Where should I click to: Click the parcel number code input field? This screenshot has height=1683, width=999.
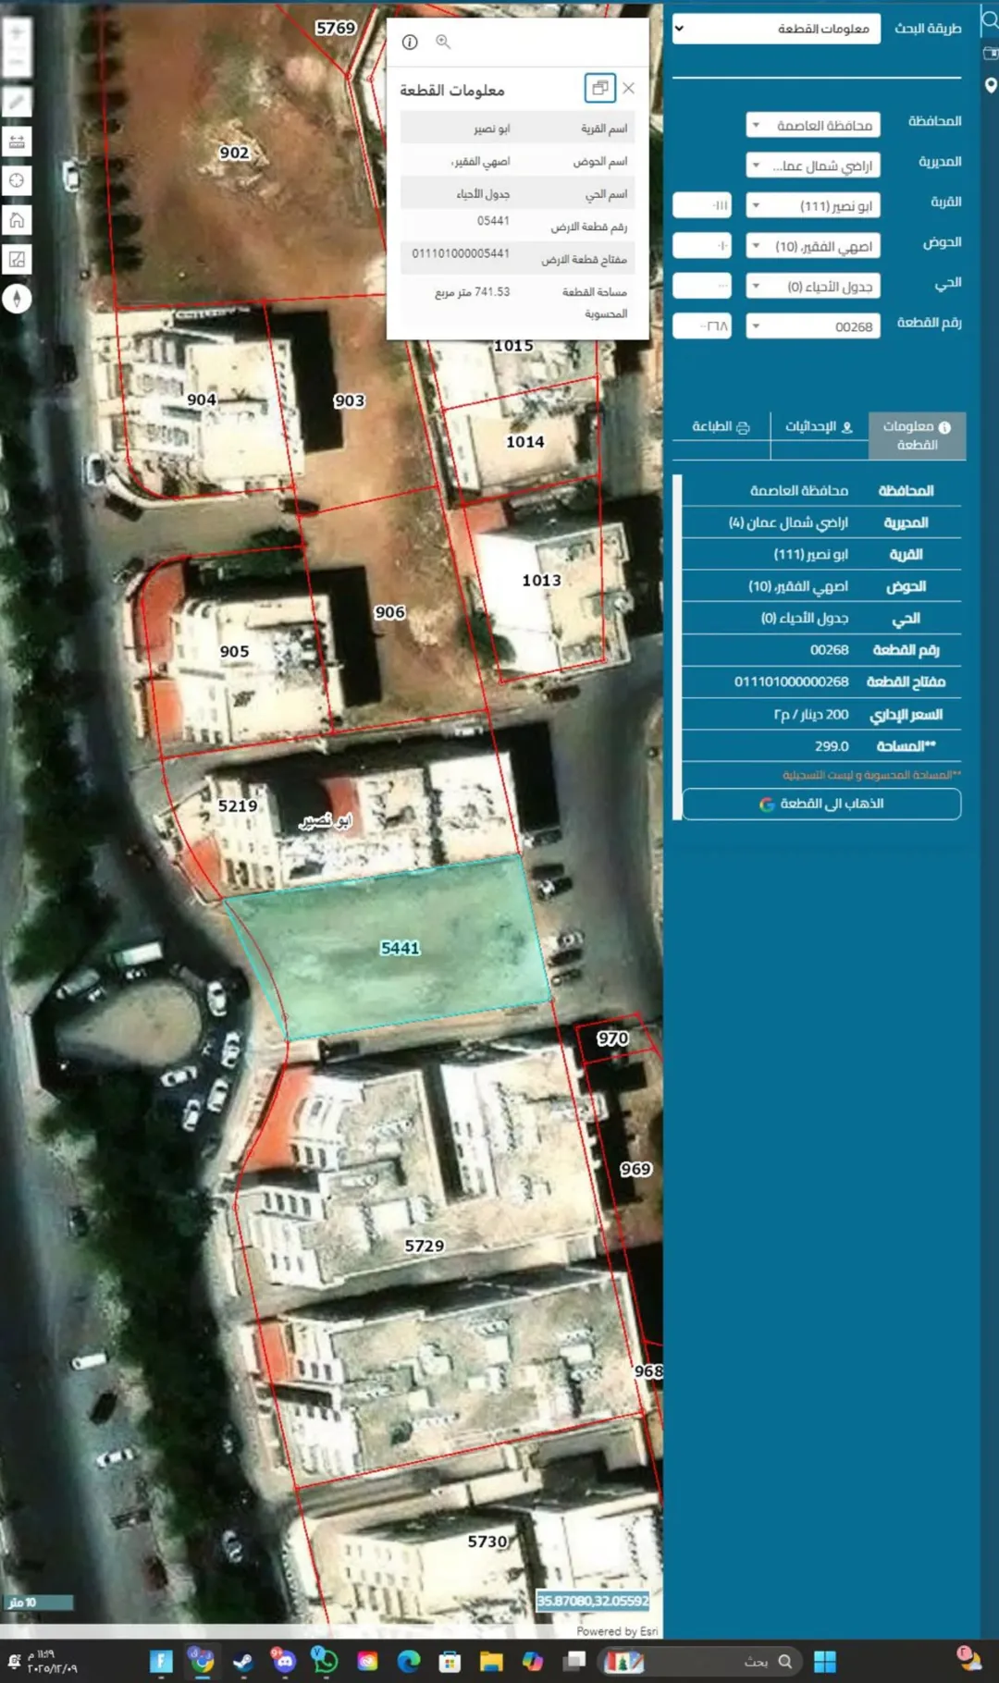[702, 326]
